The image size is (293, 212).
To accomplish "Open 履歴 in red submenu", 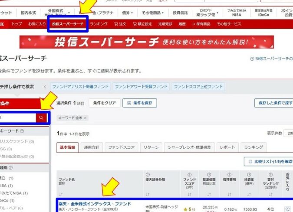I will coord(182,24).
